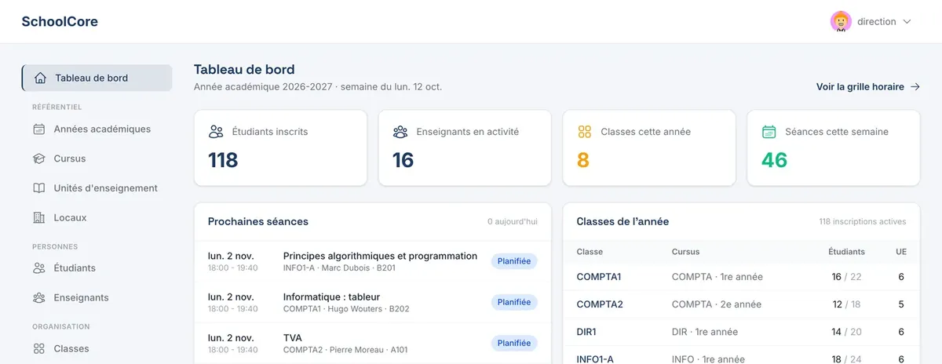Image resolution: width=942 pixels, height=364 pixels.
Task: Expand the direction account dropdown chevron
Action: coord(907,22)
